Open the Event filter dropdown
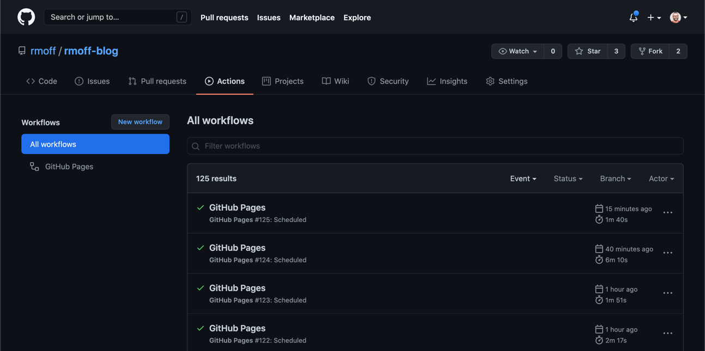Viewport: 705px width, 351px height. click(523, 178)
